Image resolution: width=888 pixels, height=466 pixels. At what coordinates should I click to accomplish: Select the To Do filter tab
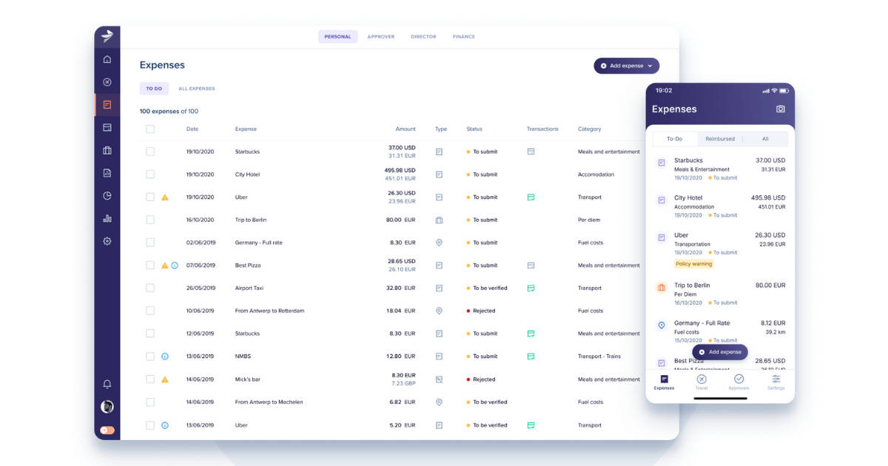(x=154, y=89)
